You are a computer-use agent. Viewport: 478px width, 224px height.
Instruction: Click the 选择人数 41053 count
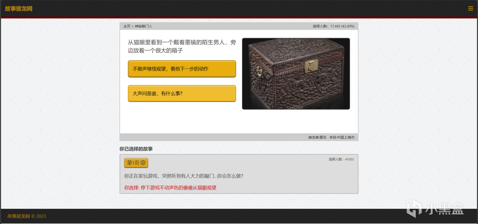pyautogui.click(x=341, y=159)
